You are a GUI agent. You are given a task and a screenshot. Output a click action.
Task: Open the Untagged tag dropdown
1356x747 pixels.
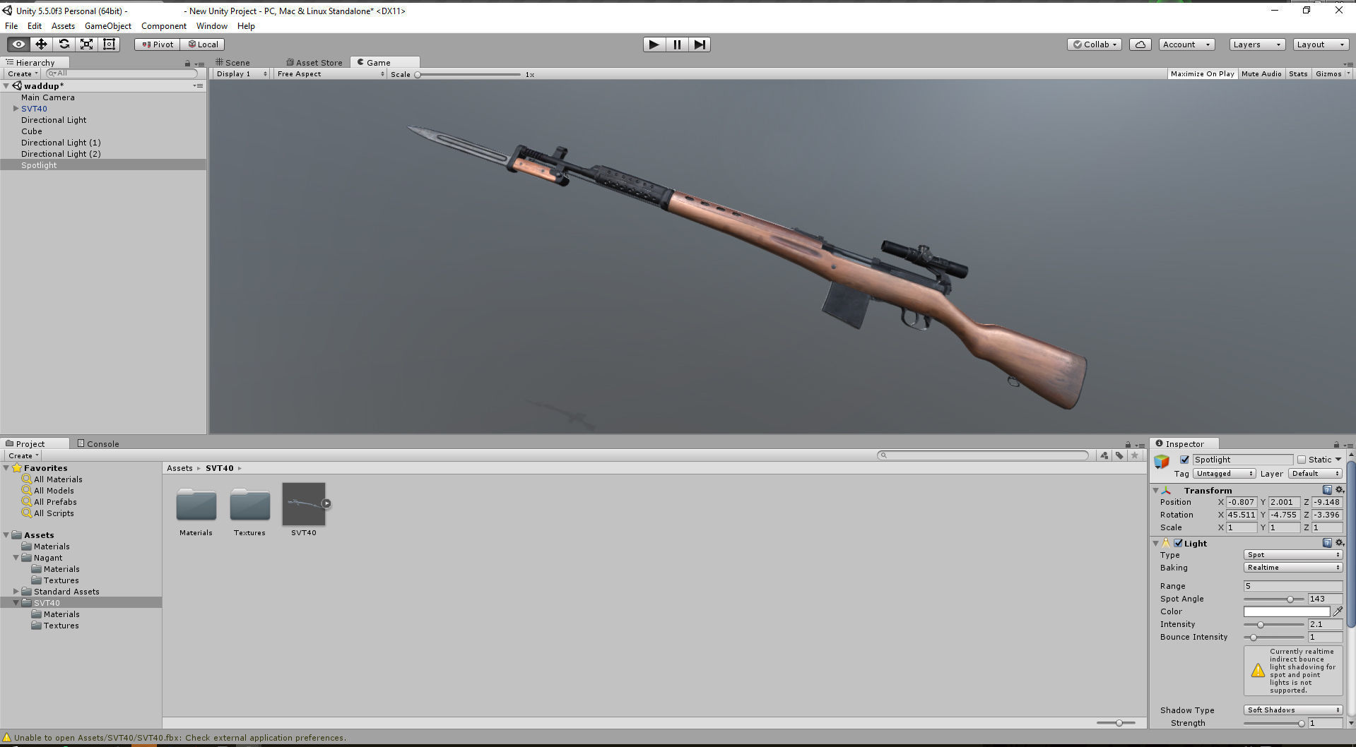(x=1224, y=474)
